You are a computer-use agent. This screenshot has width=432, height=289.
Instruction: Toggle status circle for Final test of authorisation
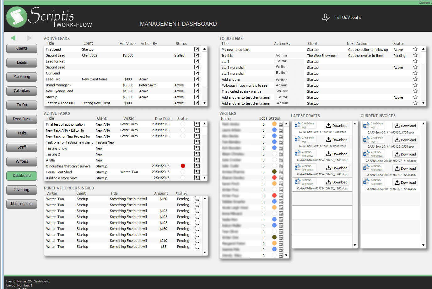tap(183, 124)
